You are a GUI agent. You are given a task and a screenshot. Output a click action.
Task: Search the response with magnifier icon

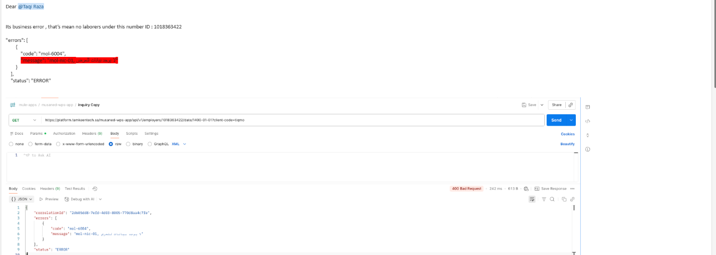pyautogui.click(x=552, y=199)
